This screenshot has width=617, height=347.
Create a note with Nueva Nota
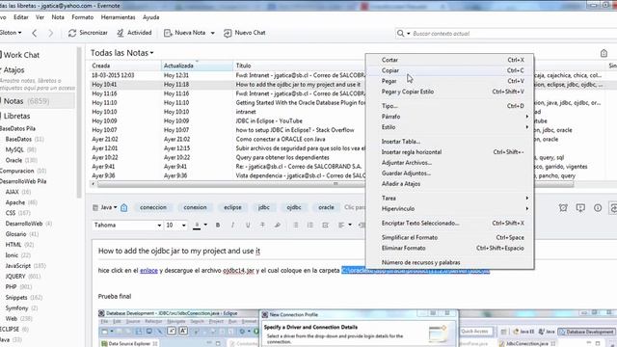pos(185,33)
